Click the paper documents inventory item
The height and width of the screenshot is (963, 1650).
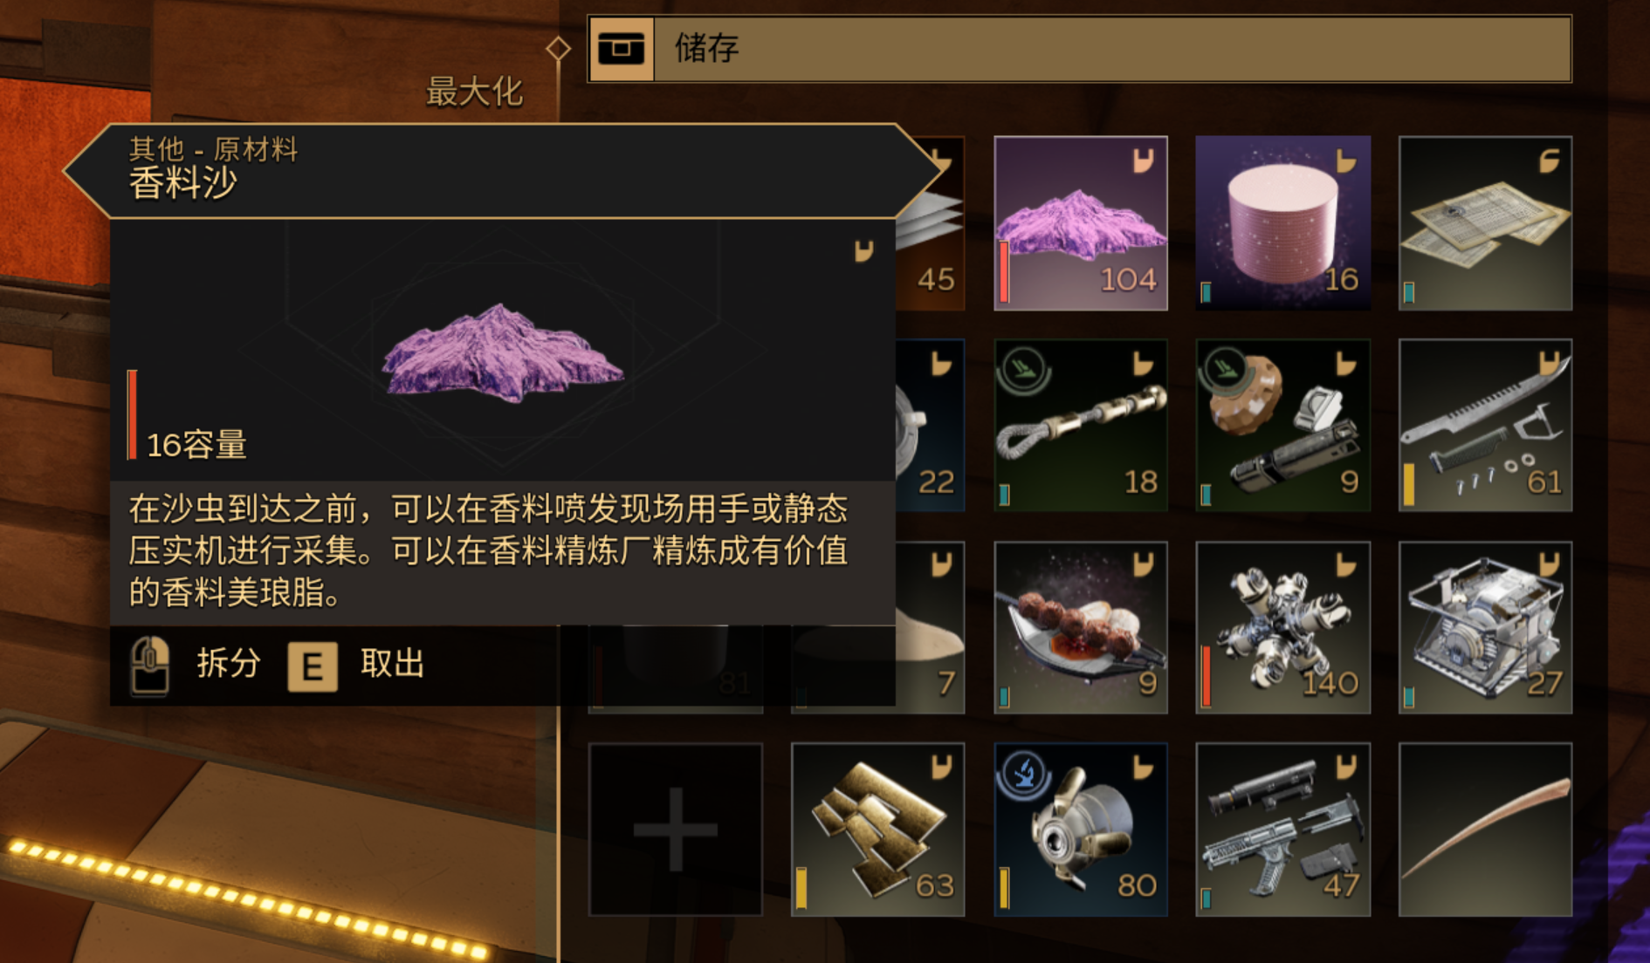point(1485,223)
